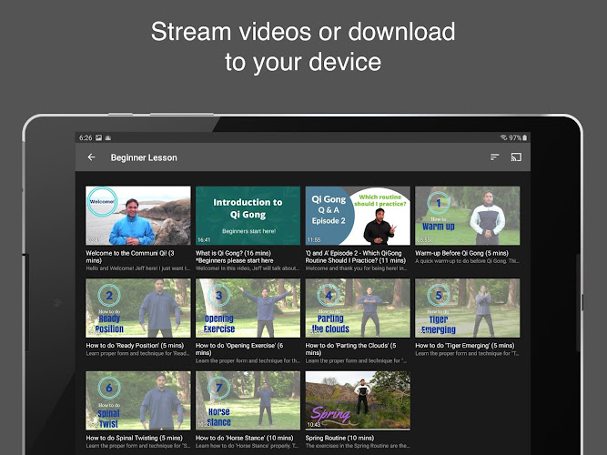Open the sort options icon
The height and width of the screenshot is (455, 607).
[x=495, y=157]
